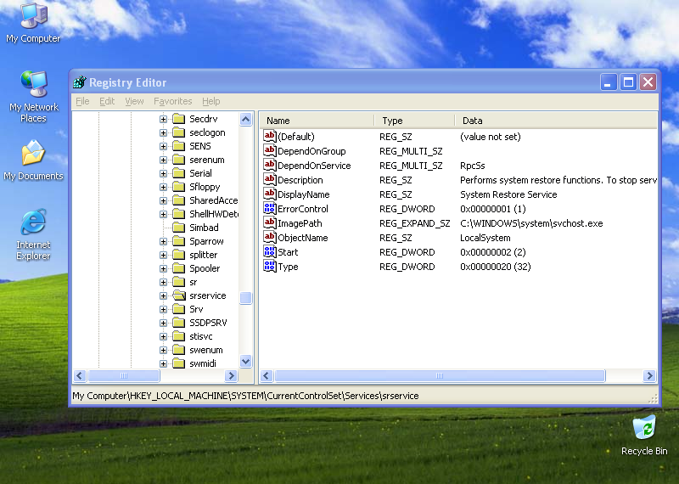The height and width of the screenshot is (484, 679).
Task: Click the ObjectName value string icon
Action: coord(269,238)
